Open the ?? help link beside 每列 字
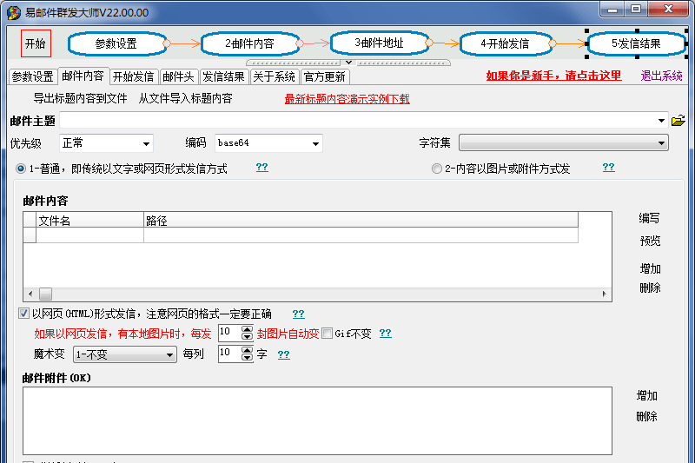Viewport: 695px width, 463px height. (x=284, y=354)
